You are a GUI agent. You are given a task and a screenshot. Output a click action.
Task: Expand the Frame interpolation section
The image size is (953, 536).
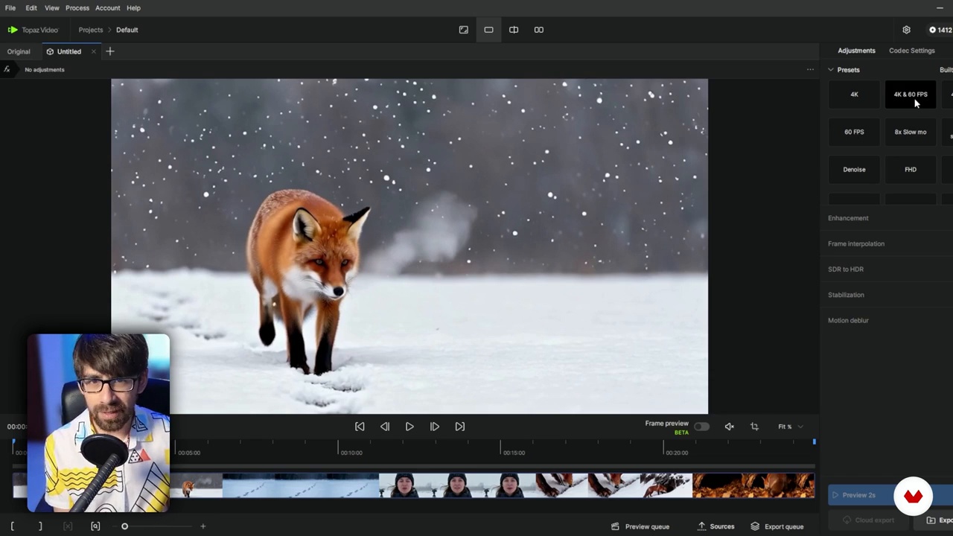coord(856,243)
